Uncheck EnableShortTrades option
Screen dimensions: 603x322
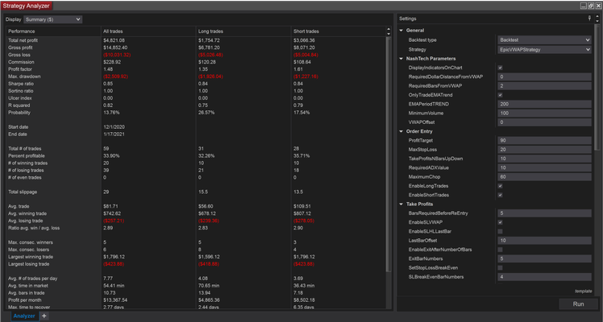[x=501, y=195]
